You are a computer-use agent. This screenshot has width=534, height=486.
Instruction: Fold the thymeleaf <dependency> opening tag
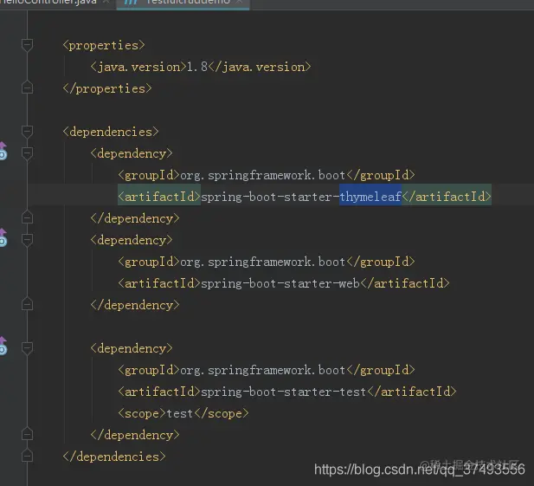(x=27, y=153)
